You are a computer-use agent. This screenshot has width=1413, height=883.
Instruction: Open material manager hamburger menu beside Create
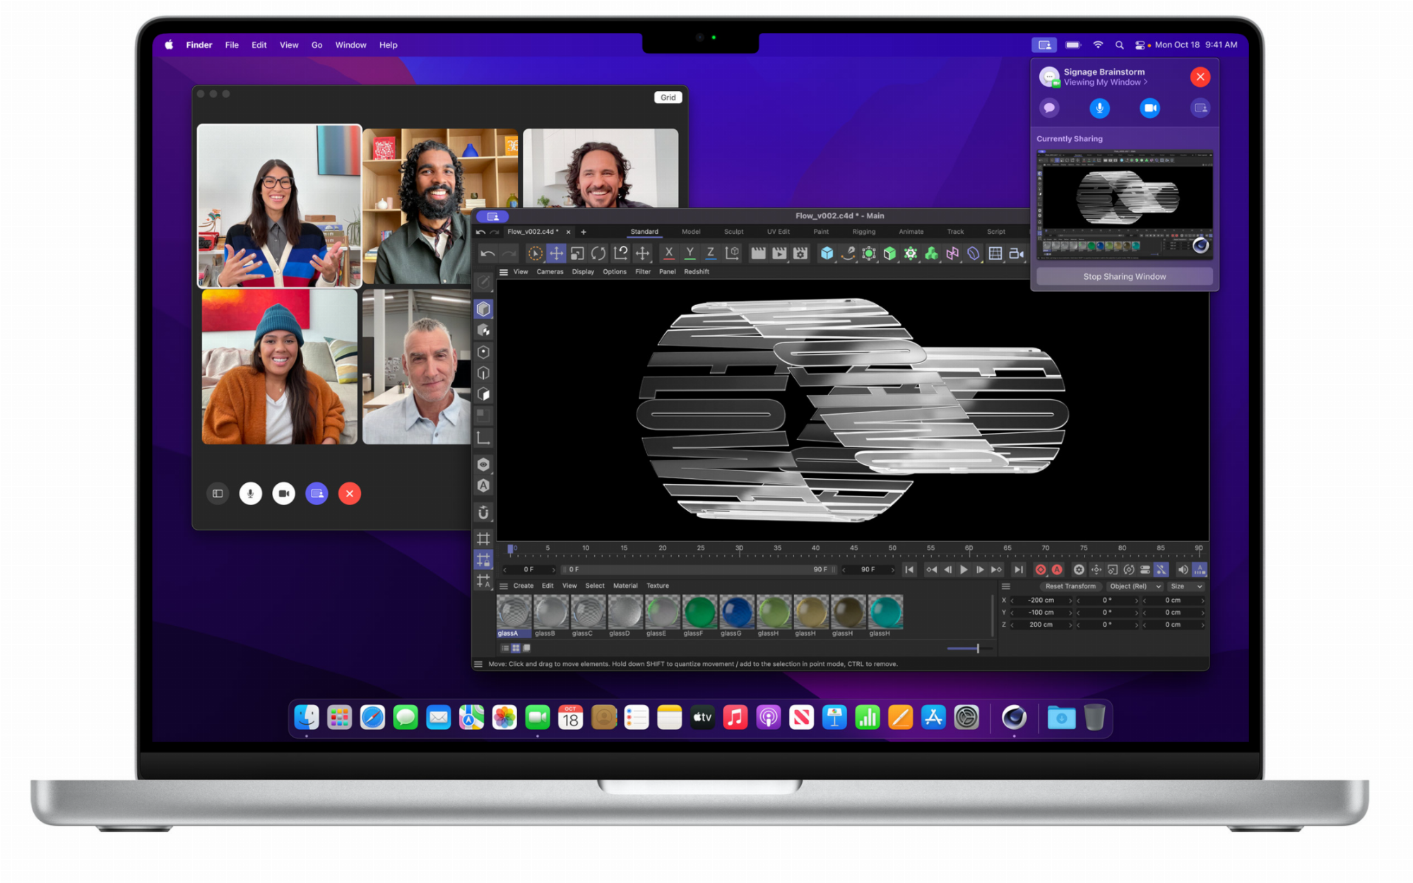click(x=504, y=586)
